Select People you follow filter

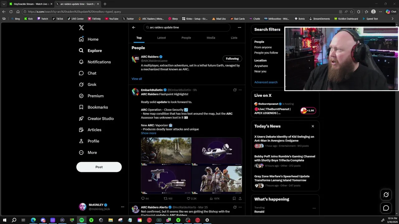point(266,53)
